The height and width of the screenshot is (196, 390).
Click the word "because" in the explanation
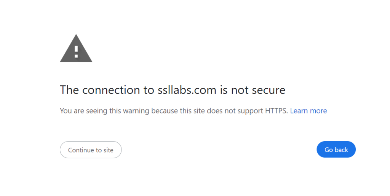tap(163, 111)
